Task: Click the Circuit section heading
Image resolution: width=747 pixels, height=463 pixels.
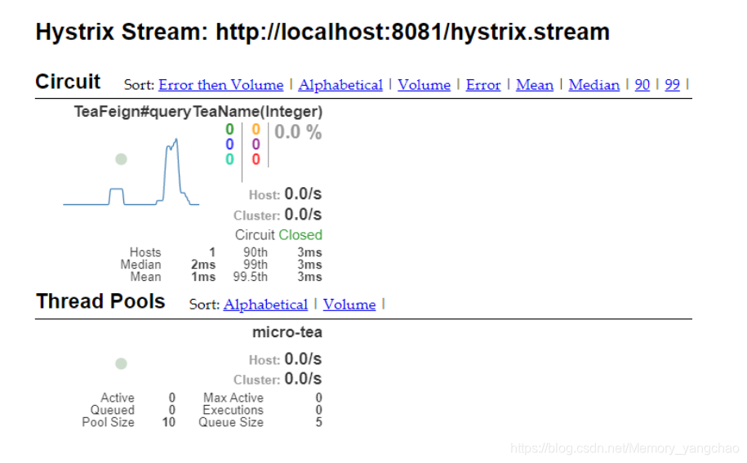Action: (68, 82)
